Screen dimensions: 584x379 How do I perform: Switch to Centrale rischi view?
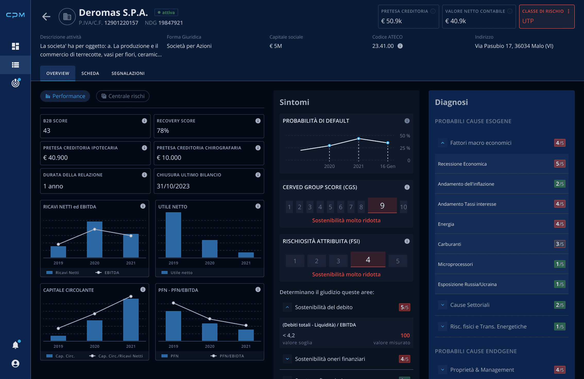(123, 96)
